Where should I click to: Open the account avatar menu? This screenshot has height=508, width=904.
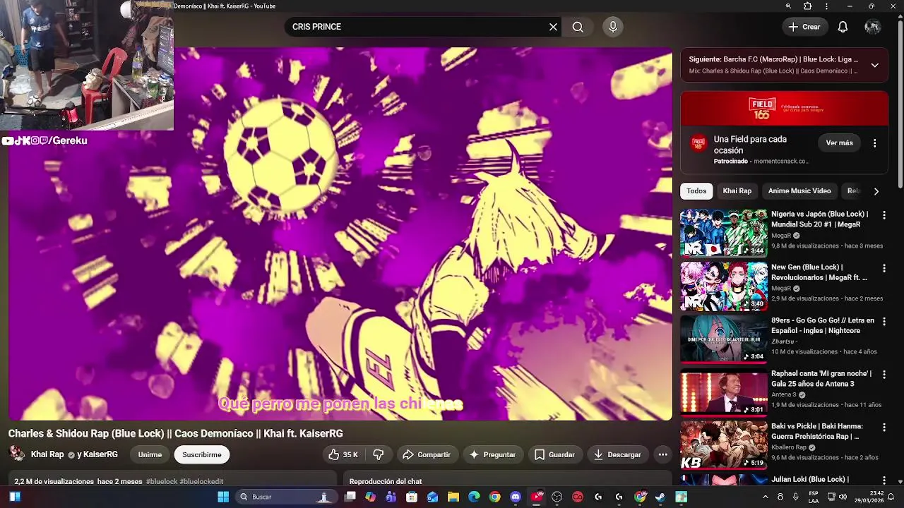(873, 27)
